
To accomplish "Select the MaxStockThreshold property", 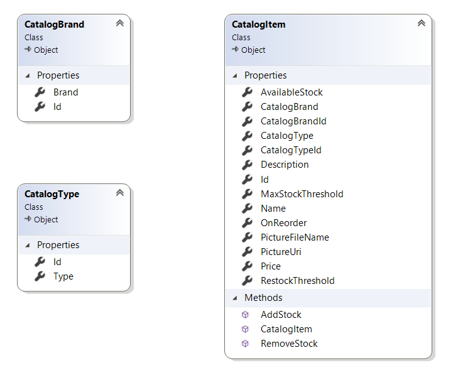I will [302, 193].
